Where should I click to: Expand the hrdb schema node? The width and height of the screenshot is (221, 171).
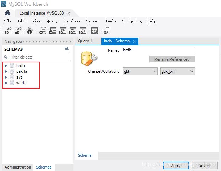click(x=6, y=66)
